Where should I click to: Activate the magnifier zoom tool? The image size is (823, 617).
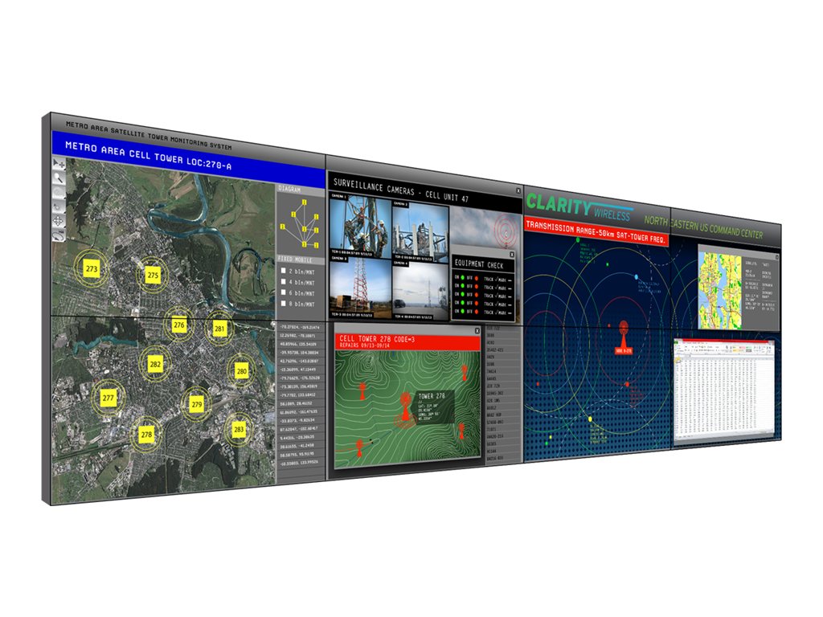tap(59, 178)
